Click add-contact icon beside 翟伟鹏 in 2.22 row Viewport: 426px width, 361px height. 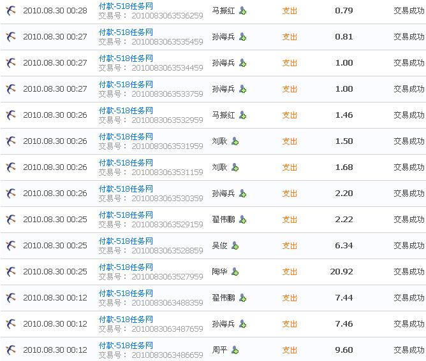[242, 220]
